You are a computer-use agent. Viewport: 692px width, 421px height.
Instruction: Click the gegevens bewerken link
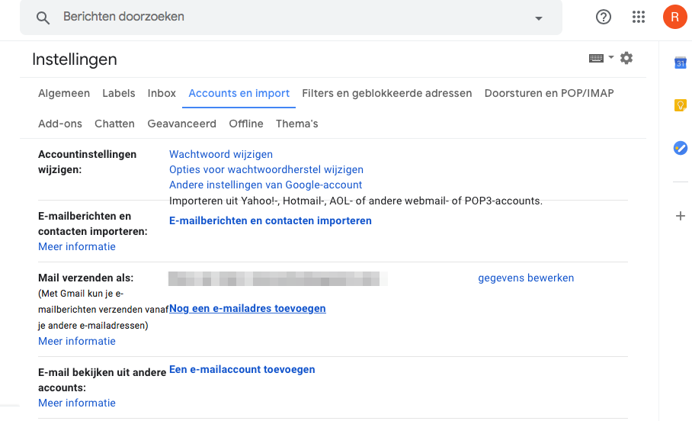coord(526,278)
